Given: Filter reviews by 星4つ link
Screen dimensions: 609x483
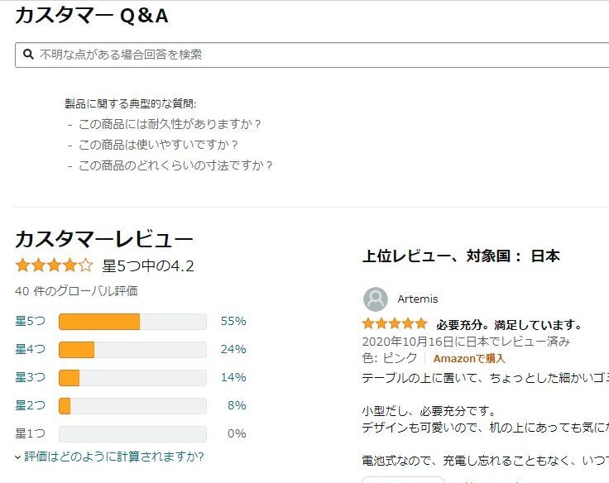Looking at the screenshot, I should pos(30,350).
